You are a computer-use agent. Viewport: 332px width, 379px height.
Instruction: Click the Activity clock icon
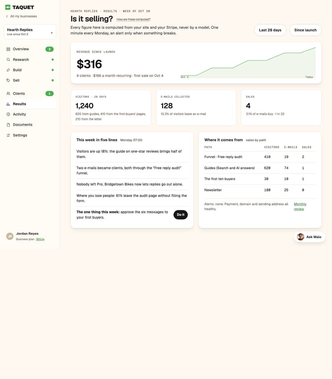(x=8, y=114)
